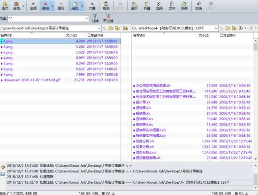Toggle the 次要 (minor differences) button

click(92, 6)
